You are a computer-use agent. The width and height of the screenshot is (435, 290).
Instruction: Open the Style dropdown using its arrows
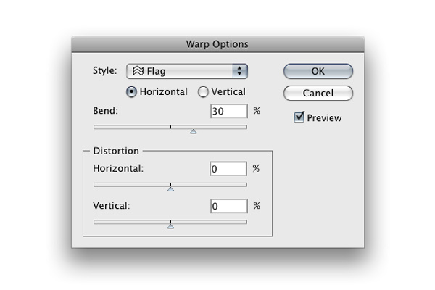[240, 71]
